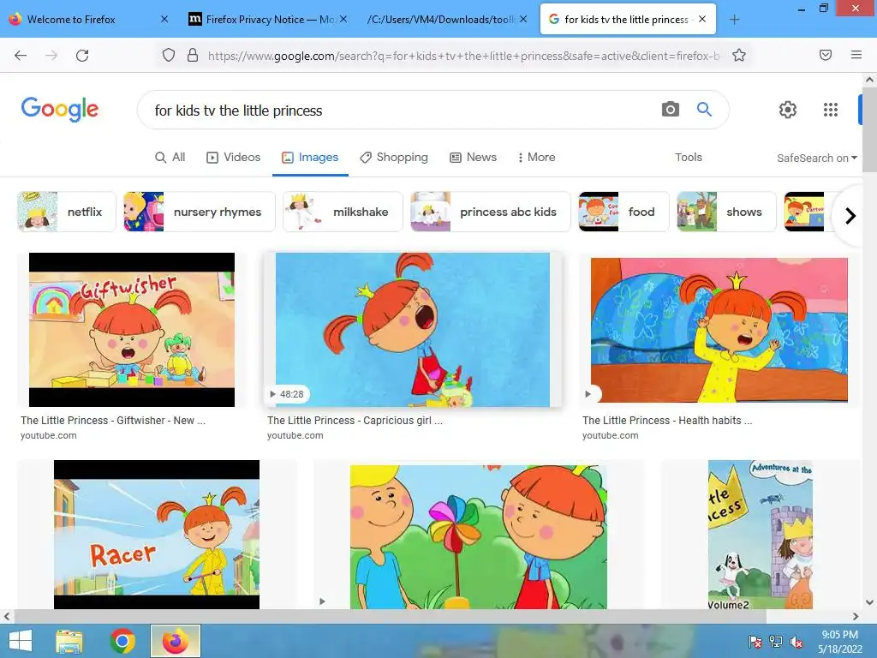Viewport: 877px width, 658px height.
Task: Open taskbar clock showing 9:05 PM
Action: (839, 642)
